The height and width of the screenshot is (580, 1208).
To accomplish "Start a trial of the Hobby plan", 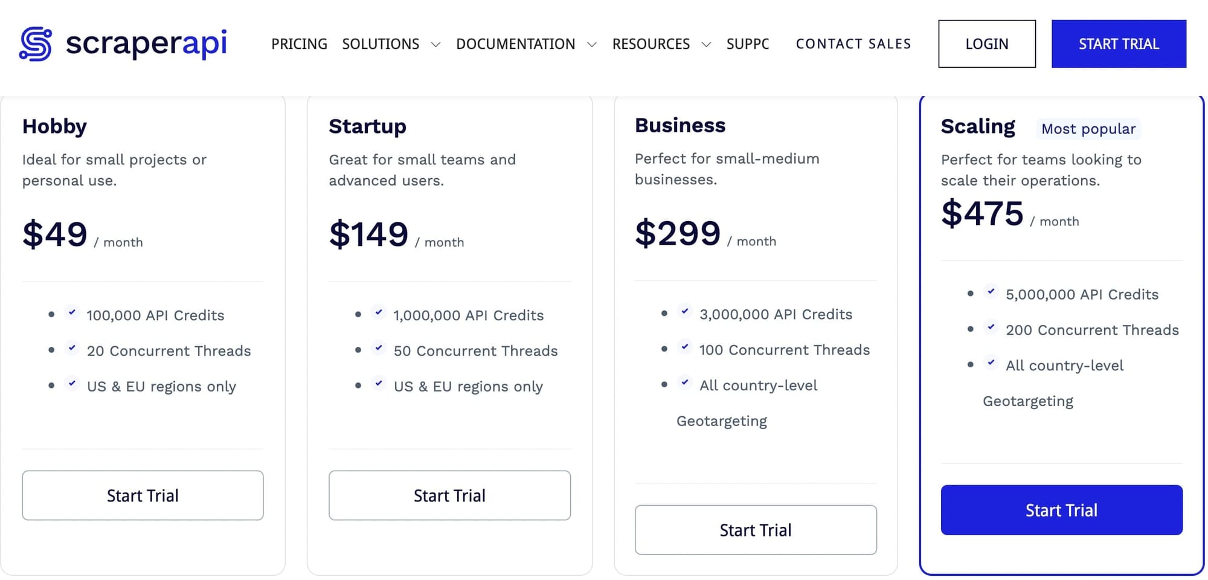I will pyautogui.click(x=143, y=495).
